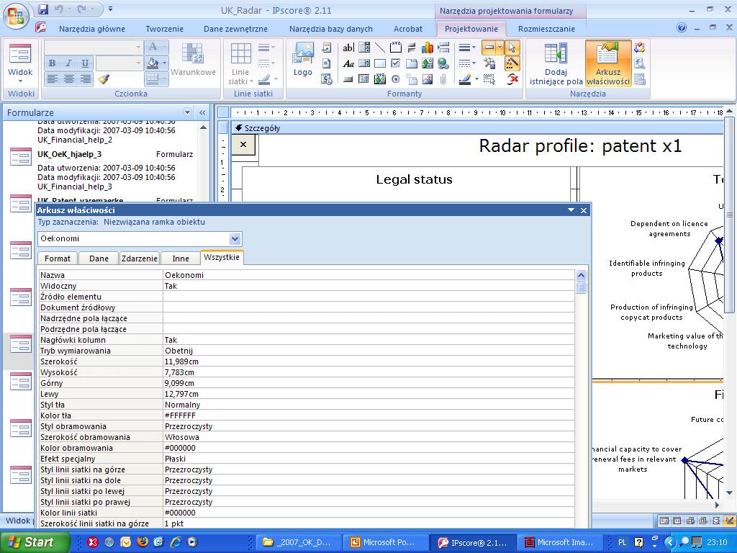Toggle the Arkusz właściwości property sheet
The height and width of the screenshot is (553, 737).
coord(608,64)
